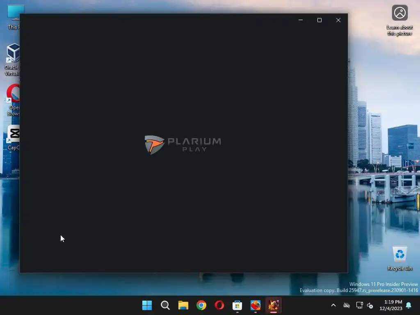Select the Recycle Bin desktop icon
Image resolution: width=420 pixels, height=315 pixels.
pos(399,258)
